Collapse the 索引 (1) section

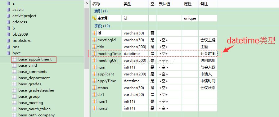(101, 11)
